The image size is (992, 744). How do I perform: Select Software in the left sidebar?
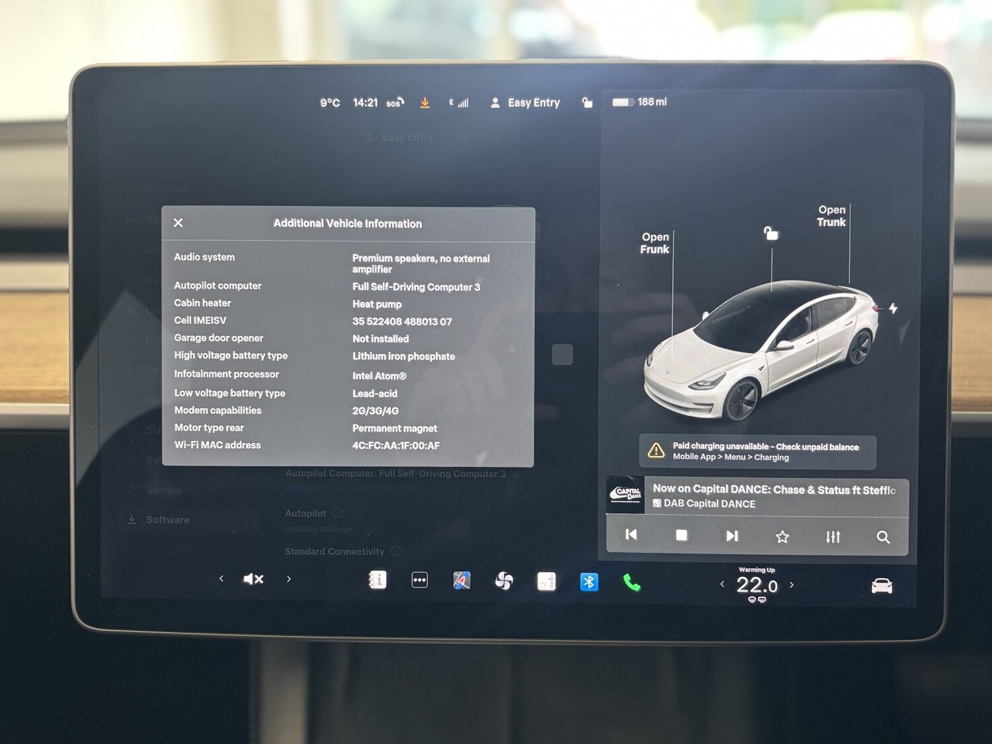[x=167, y=520]
